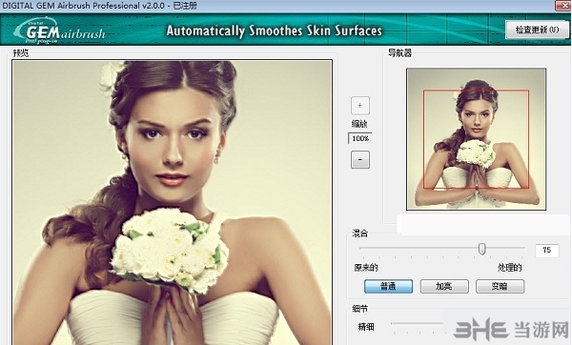The width and height of the screenshot is (572, 345).
Task: Select the 加亮 lighten blend mode
Action: pyautogui.click(x=444, y=286)
